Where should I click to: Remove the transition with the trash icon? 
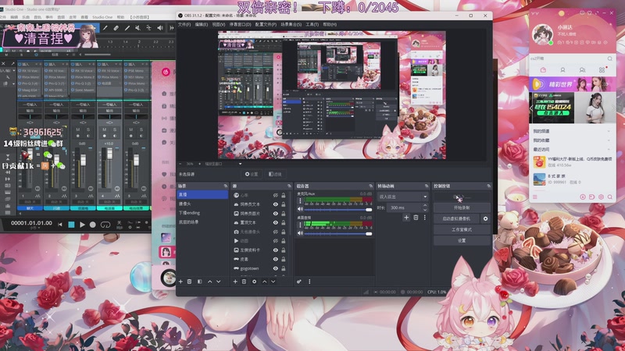pyautogui.click(x=416, y=218)
